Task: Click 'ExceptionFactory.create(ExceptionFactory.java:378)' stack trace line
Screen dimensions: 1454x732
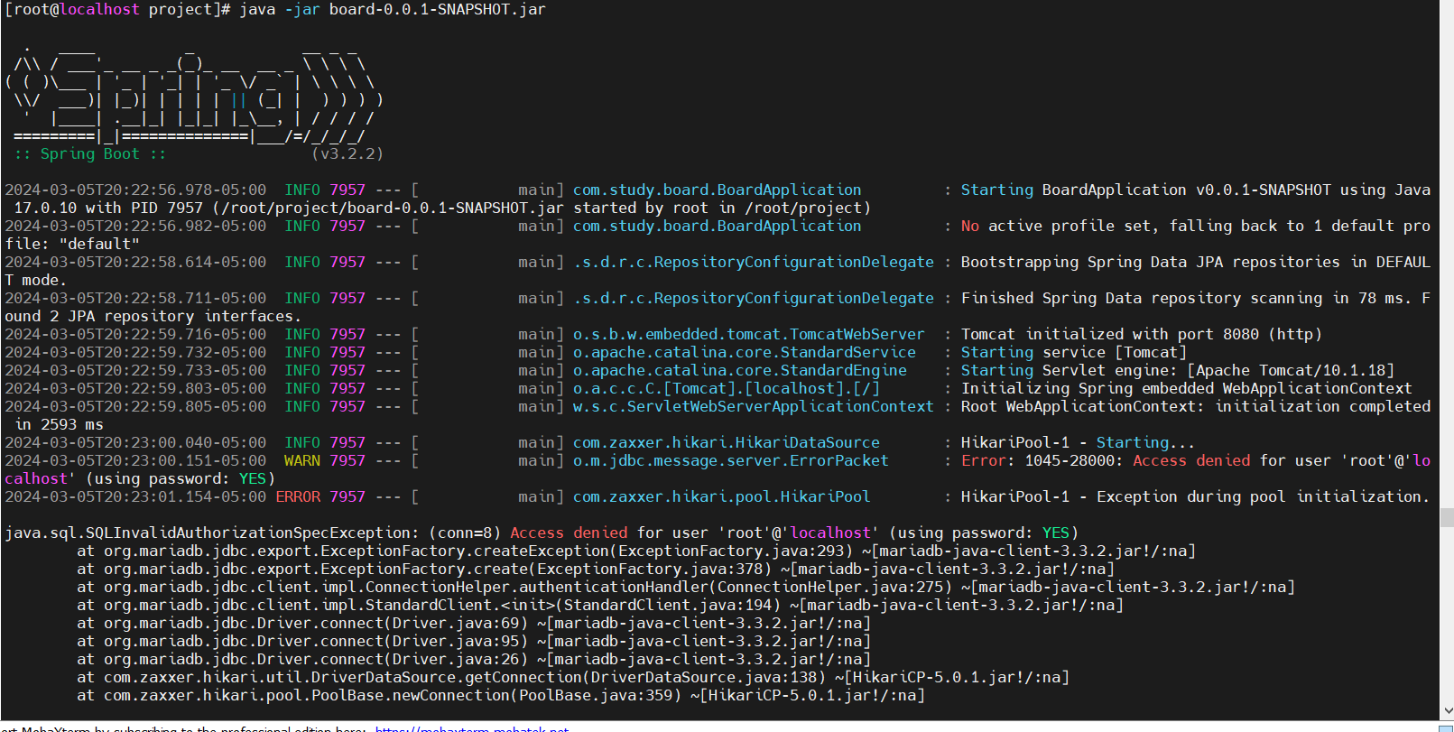Action: [596, 570]
